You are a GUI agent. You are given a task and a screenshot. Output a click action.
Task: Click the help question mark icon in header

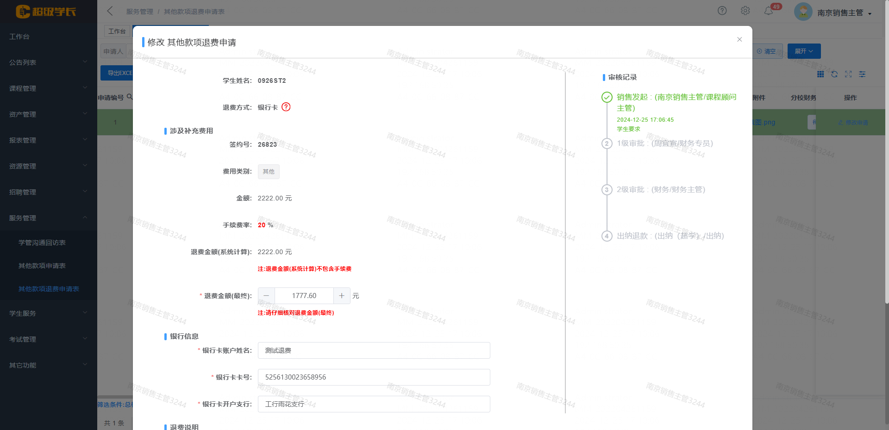(x=722, y=11)
